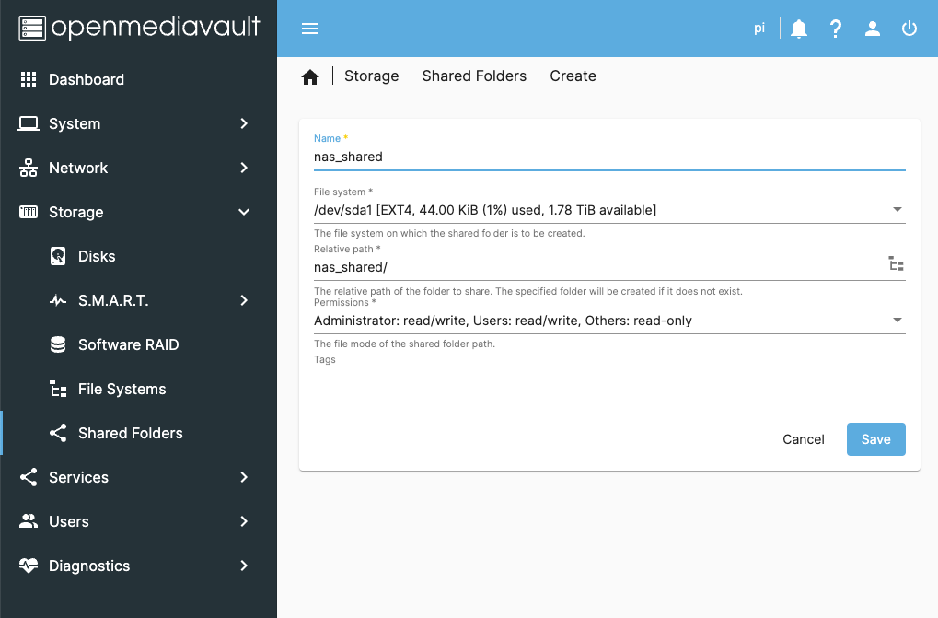Go to home via house icon

point(310,76)
